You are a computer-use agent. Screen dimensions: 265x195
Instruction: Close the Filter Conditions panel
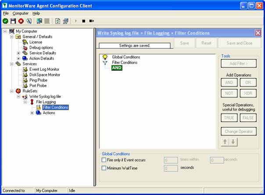[258, 33]
